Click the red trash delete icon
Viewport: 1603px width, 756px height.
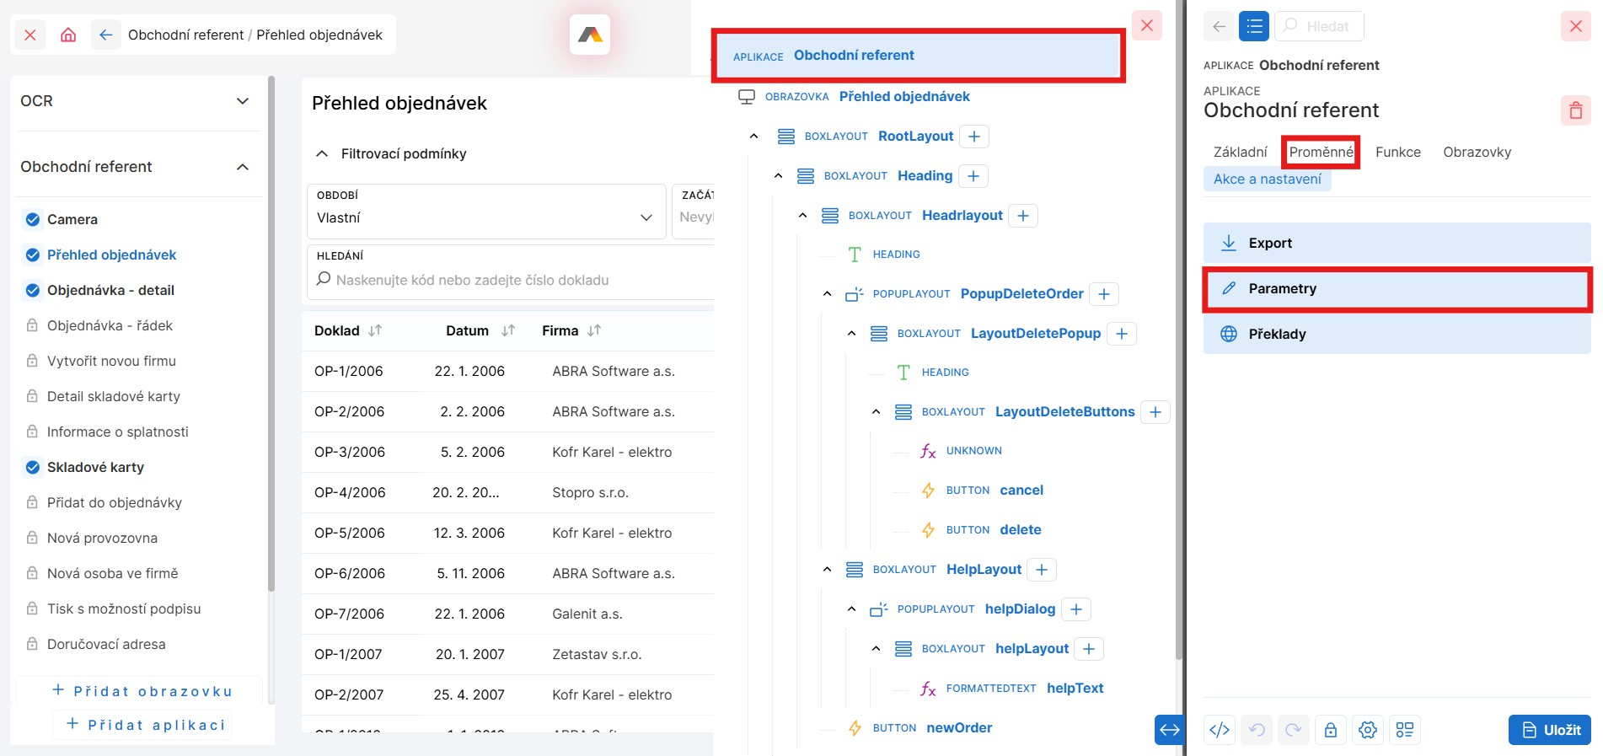pos(1575,110)
